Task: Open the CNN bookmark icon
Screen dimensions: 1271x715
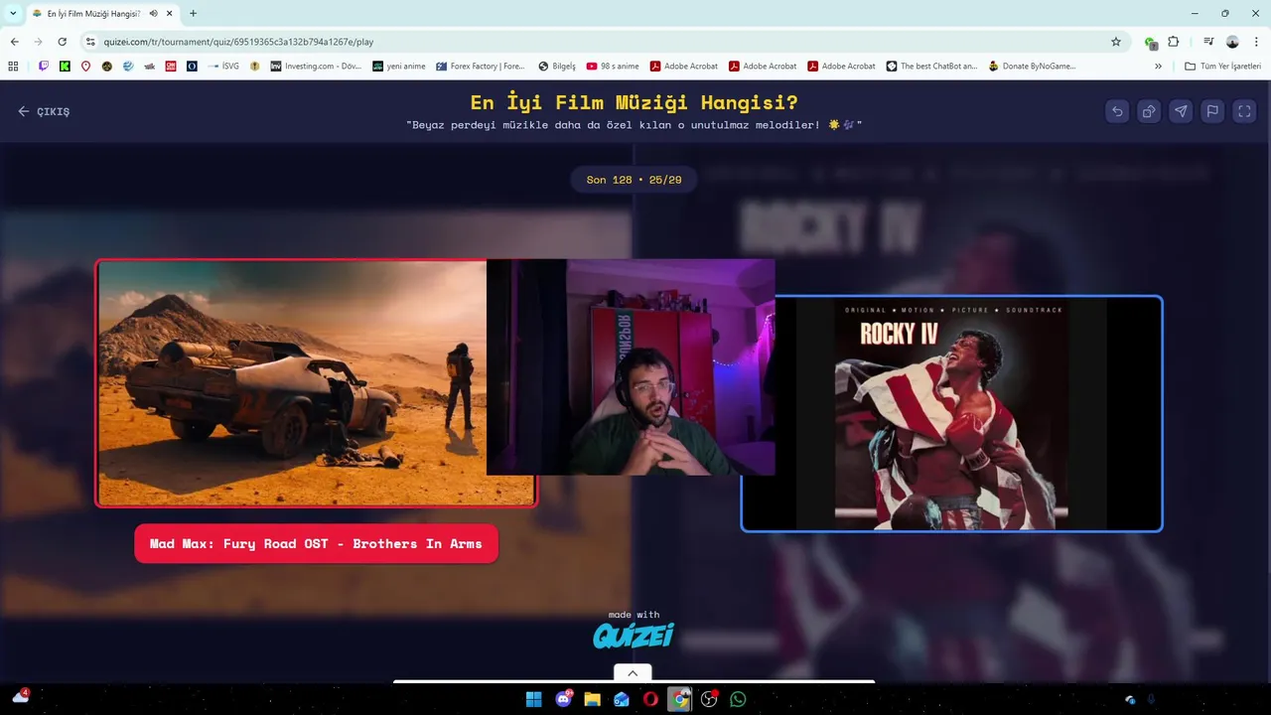Action: (x=171, y=67)
